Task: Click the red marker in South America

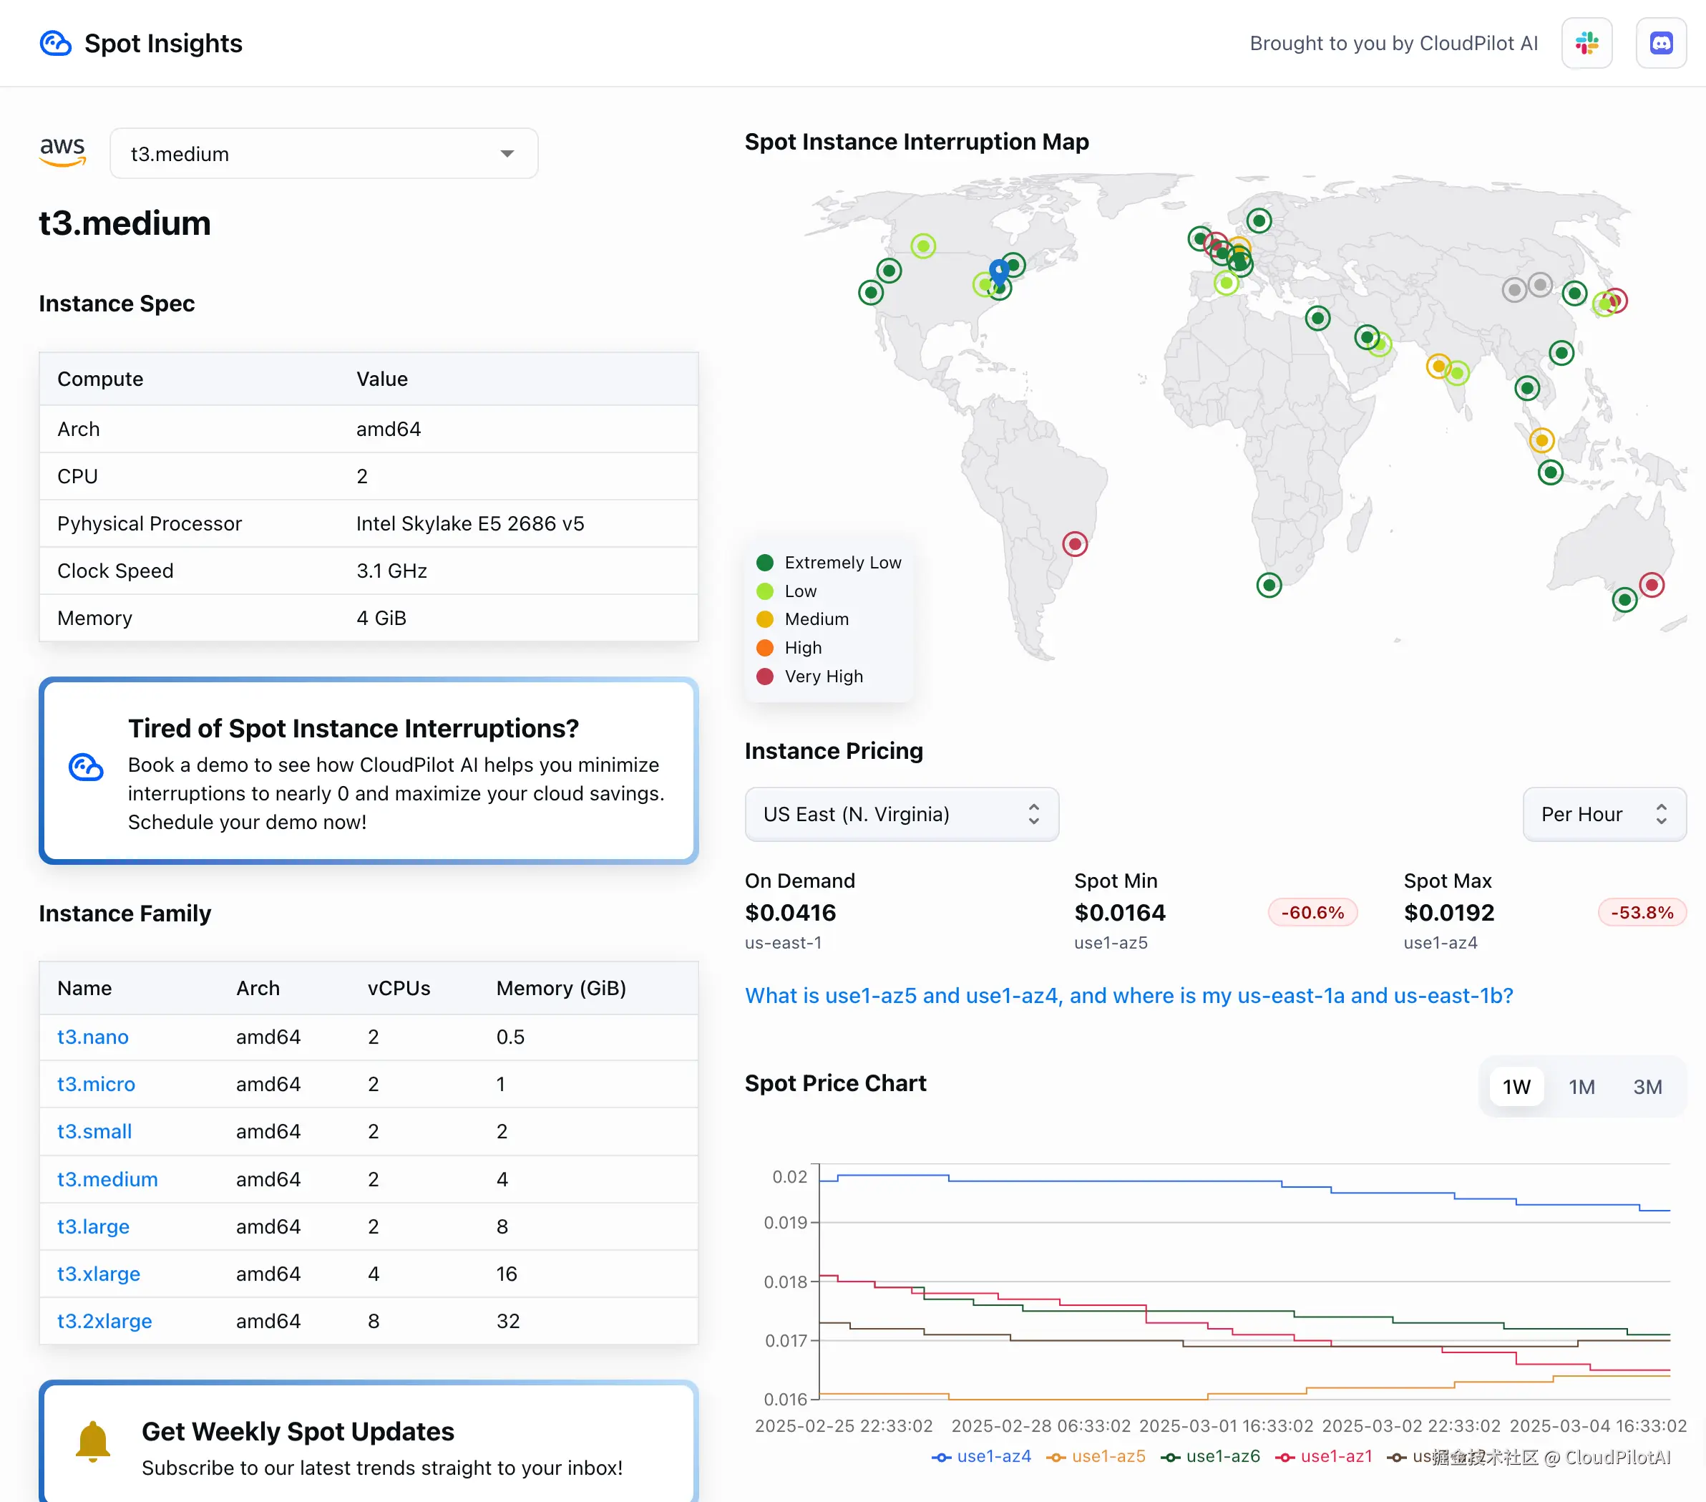Action: 1074,544
